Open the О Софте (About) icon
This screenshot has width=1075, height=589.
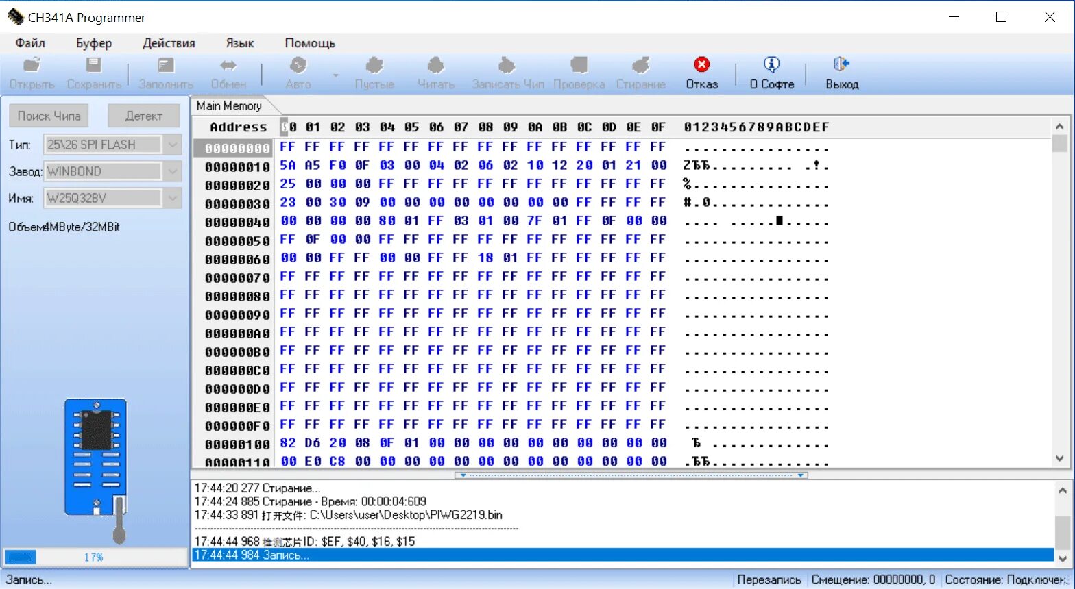point(772,64)
